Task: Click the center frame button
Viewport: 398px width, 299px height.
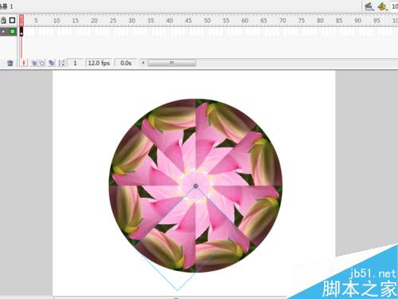Action: tap(24, 63)
